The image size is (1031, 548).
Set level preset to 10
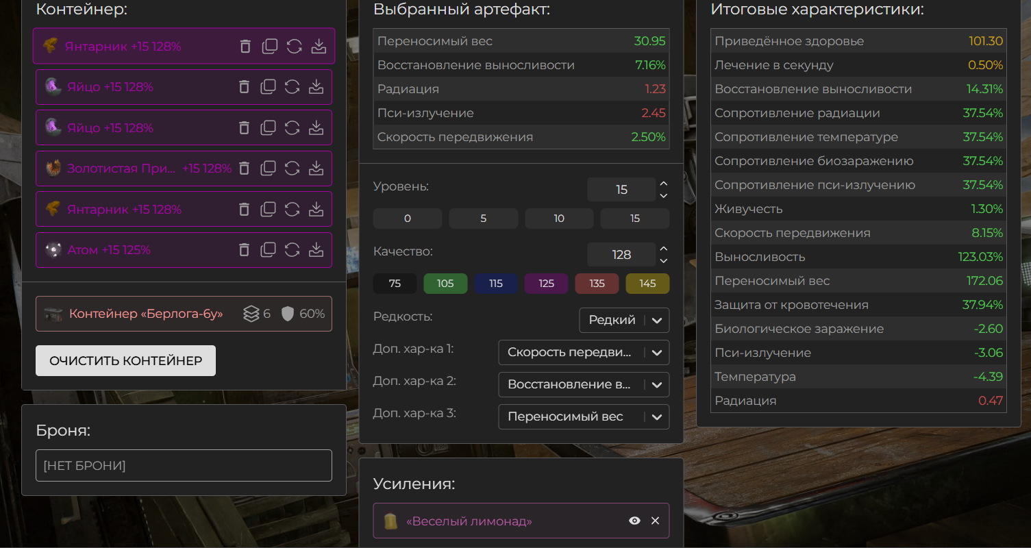pos(559,219)
